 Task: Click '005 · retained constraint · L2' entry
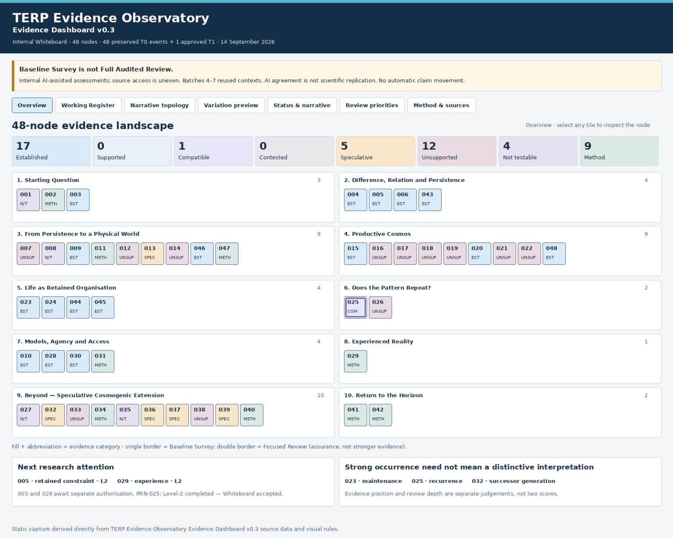click(x=63, y=481)
